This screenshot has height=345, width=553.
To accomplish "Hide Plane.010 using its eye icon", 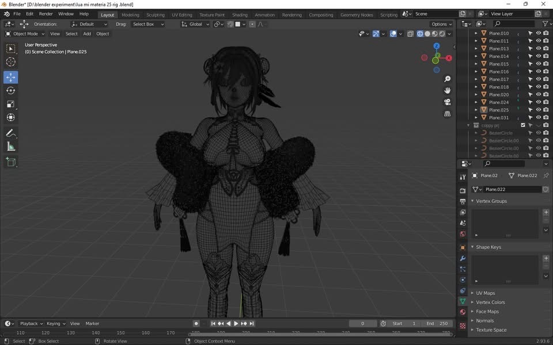I will click(539, 33).
